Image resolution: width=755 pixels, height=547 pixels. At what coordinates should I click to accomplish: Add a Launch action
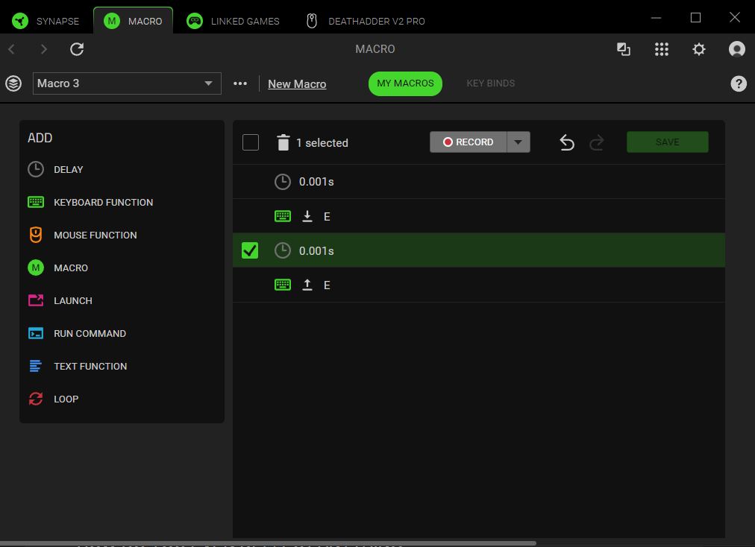tap(72, 300)
